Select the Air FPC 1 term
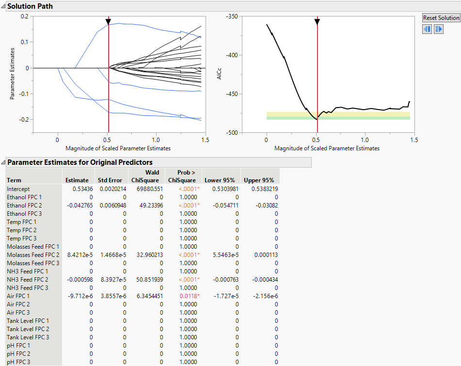This screenshot has height=366, width=461. (18, 296)
